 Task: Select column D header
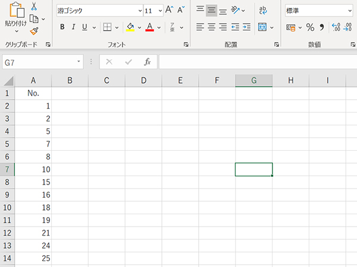coord(143,80)
